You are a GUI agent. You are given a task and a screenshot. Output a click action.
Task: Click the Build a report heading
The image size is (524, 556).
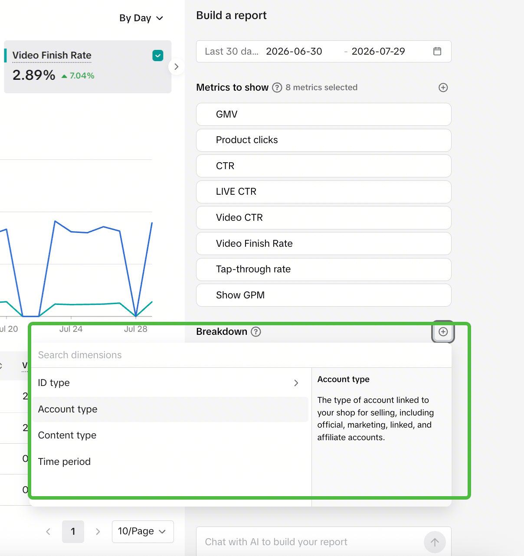(x=231, y=16)
